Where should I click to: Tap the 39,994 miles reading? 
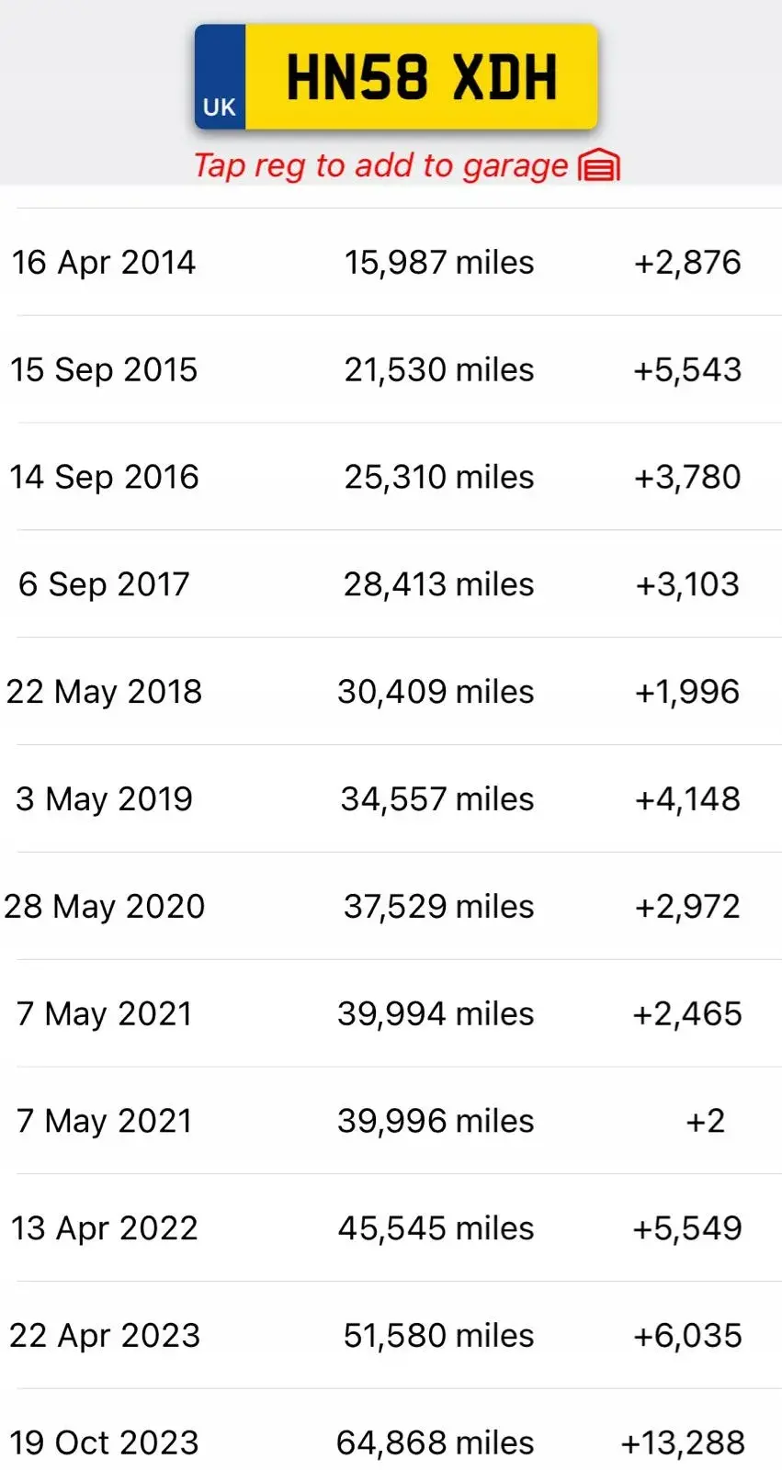436,1014
